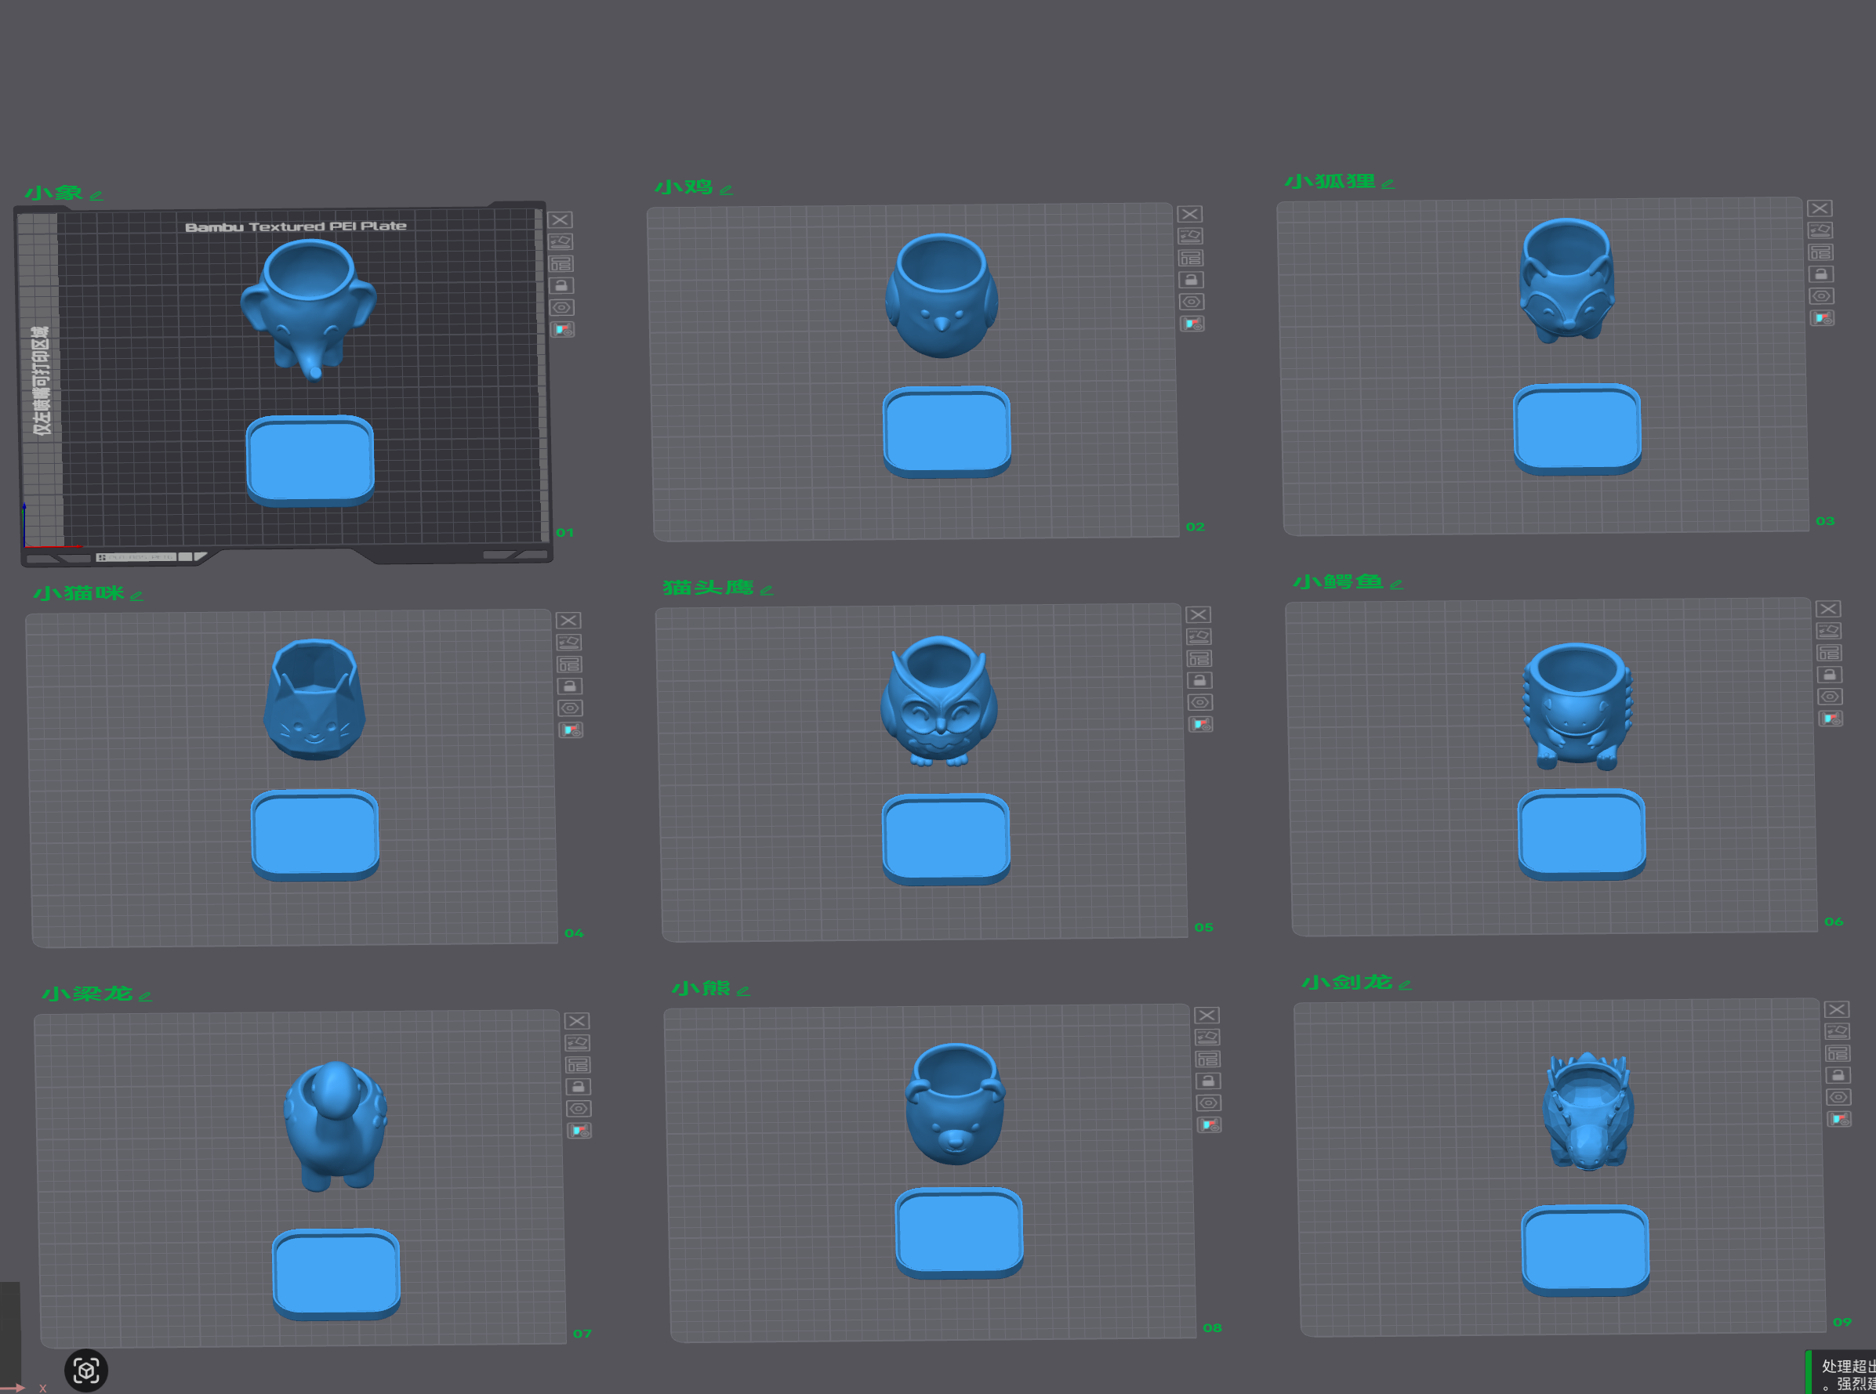Select the elephant model on plate 01
1876x1394 pixels.
309,310
